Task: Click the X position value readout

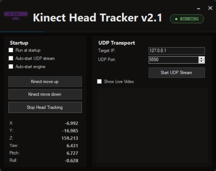Action: 71,123
